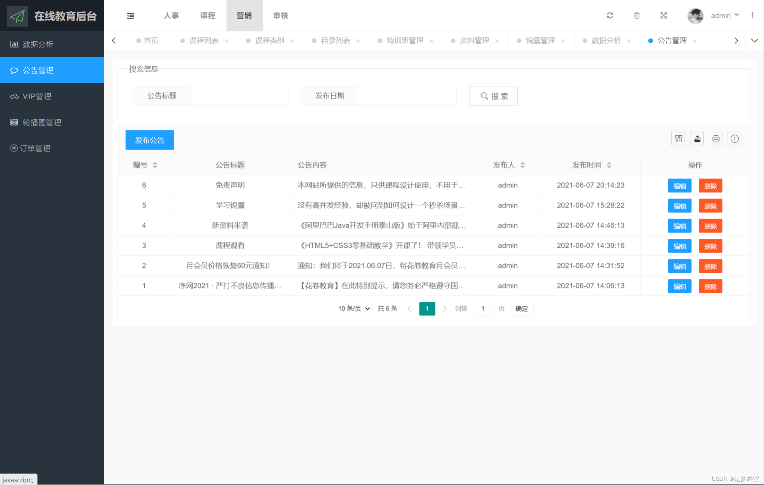Switch to the 锦囊管理 tab
This screenshot has width=764, height=485.
pos(540,41)
